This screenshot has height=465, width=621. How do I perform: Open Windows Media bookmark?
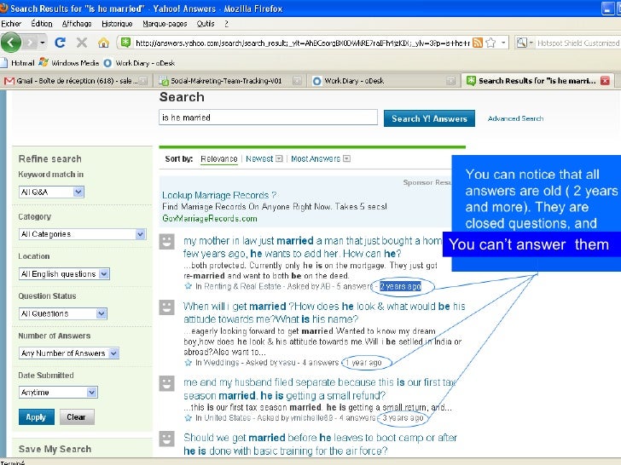(x=68, y=63)
